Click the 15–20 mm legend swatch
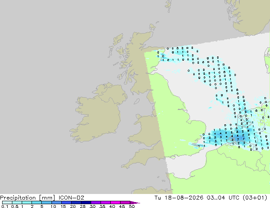This screenshot has width=270, height=208. [x=66, y=202]
